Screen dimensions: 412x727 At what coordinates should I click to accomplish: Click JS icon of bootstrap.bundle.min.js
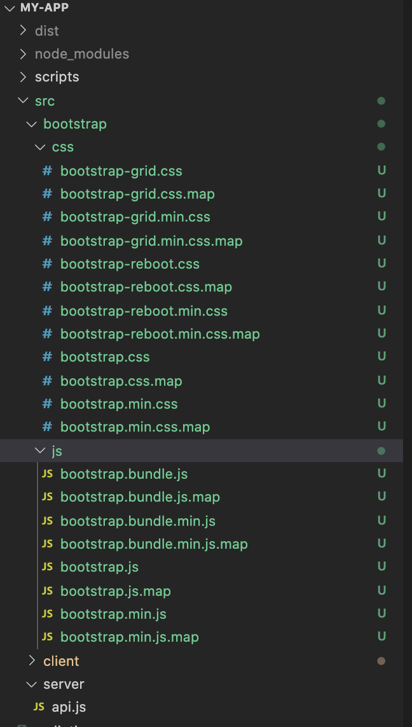[x=47, y=521]
